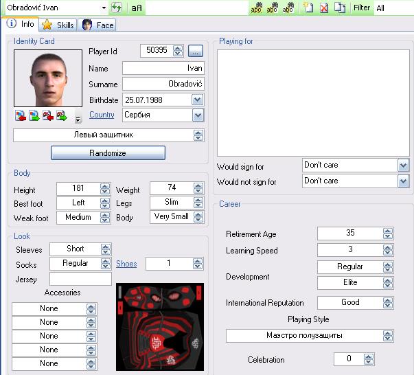This screenshot has height=375, width=414.
Task: Click the ellipsis button next to Player Id
Action: [195, 50]
